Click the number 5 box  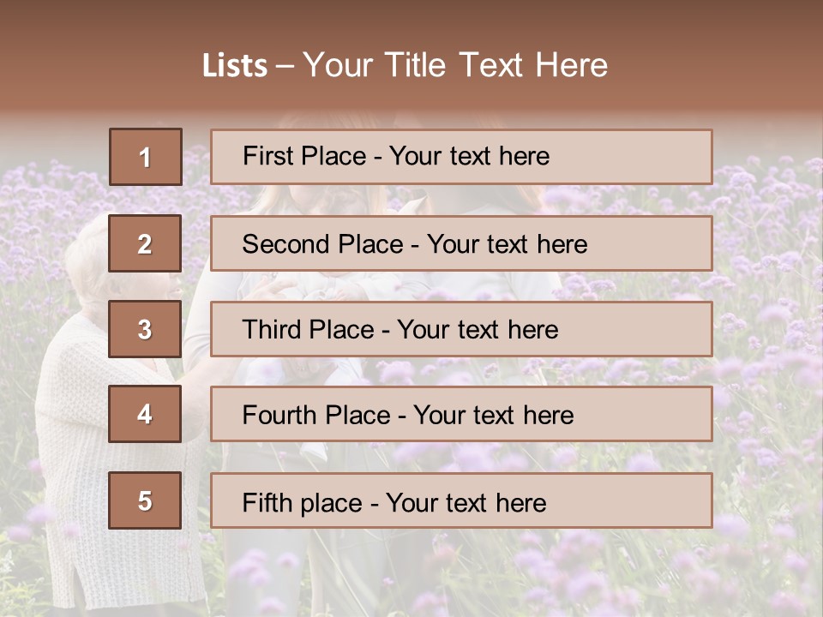[145, 500]
